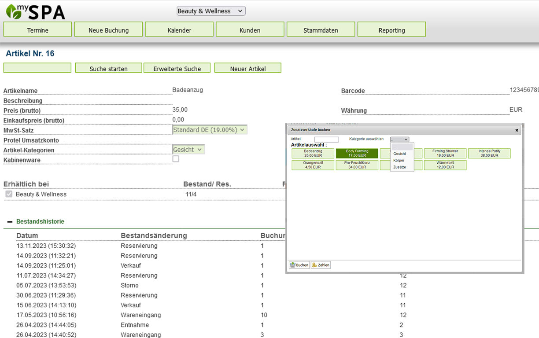The image size is (539, 338).
Task: Click the Suche starten button
Action: [x=108, y=68]
